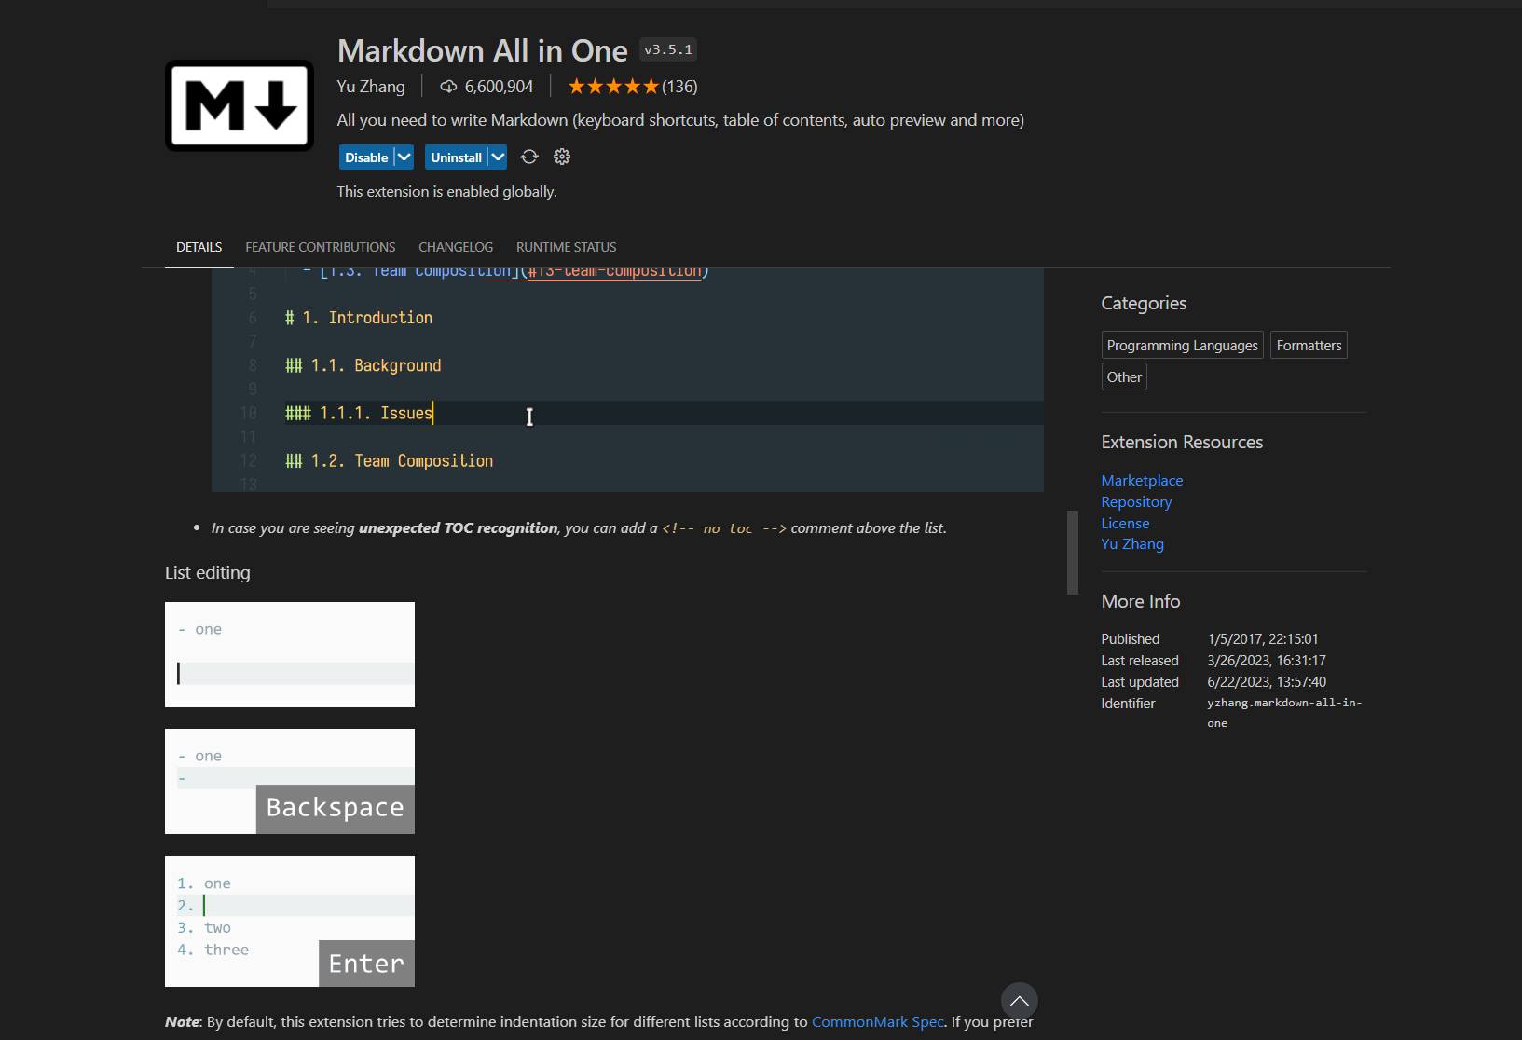This screenshot has width=1522, height=1040.
Task: Open the Yu Zhang link under Extension Resources
Action: [1132, 544]
